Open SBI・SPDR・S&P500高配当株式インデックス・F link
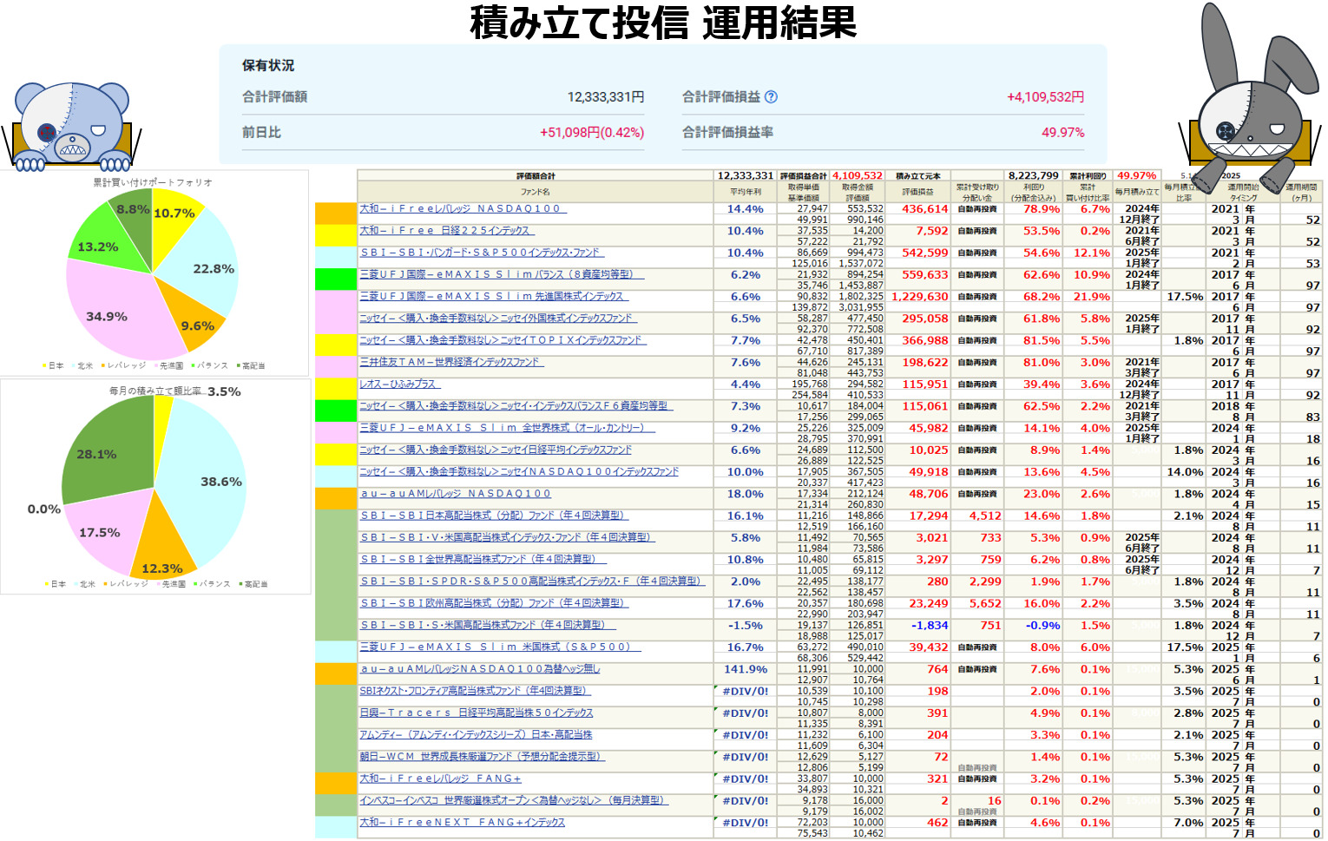1328x841 pixels. point(531,581)
